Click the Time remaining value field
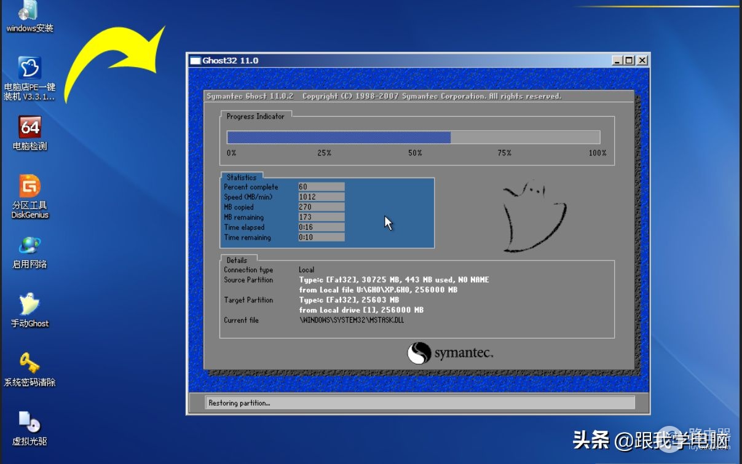The image size is (742, 464). click(x=322, y=237)
